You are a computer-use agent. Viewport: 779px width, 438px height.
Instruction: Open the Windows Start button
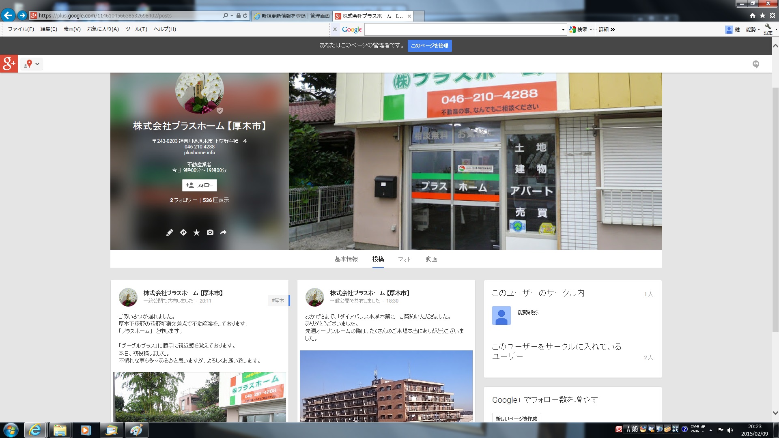click(11, 430)
